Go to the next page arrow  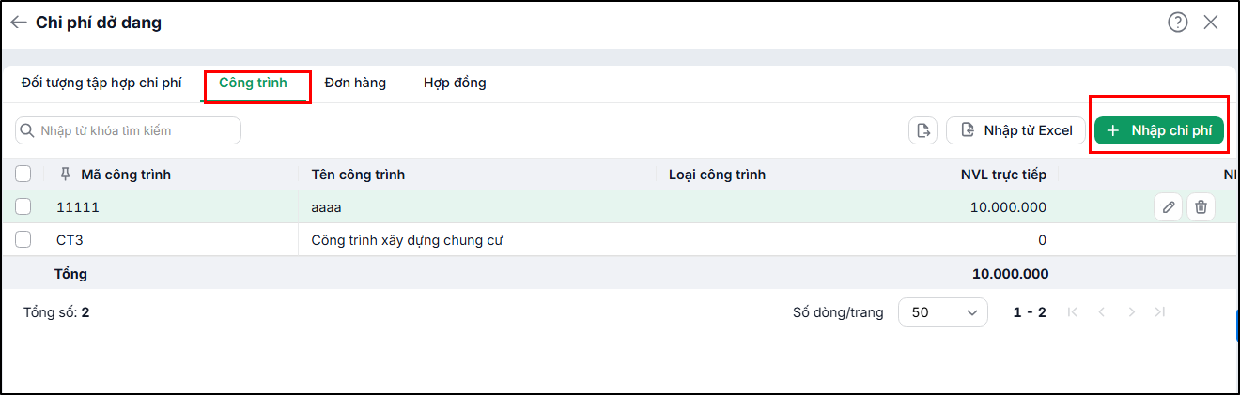tap(1132, 312)
